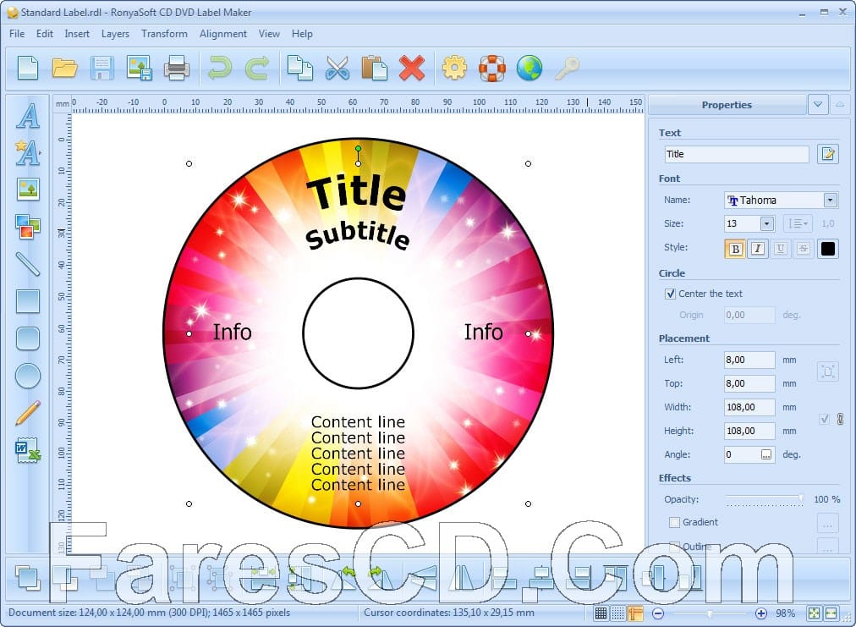This screenshot has width=856, height=627.
Task: Open the Layers menu
Action: click(115, 34)
